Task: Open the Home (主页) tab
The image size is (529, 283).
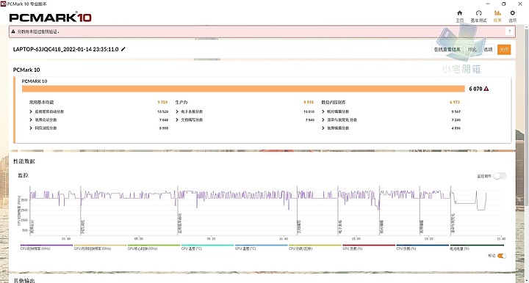Action: 459,16
